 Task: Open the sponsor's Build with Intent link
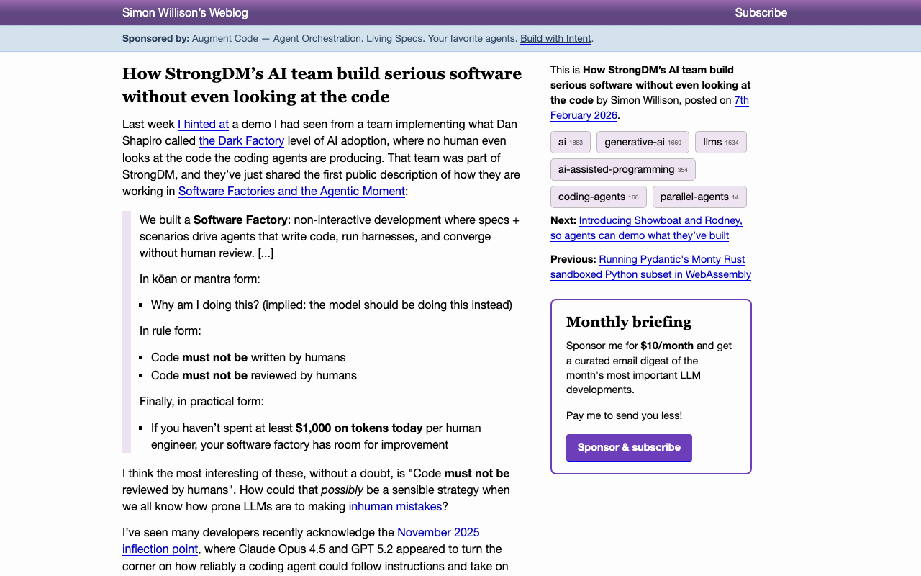coord(555,38)
